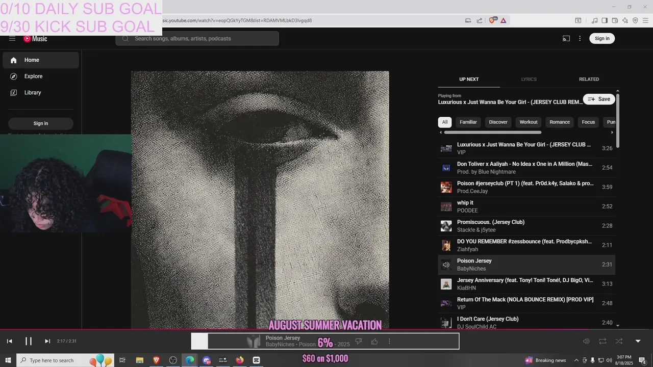Open the Windows notification center
This screenshot has width=653, height=367.
[643, 360]
